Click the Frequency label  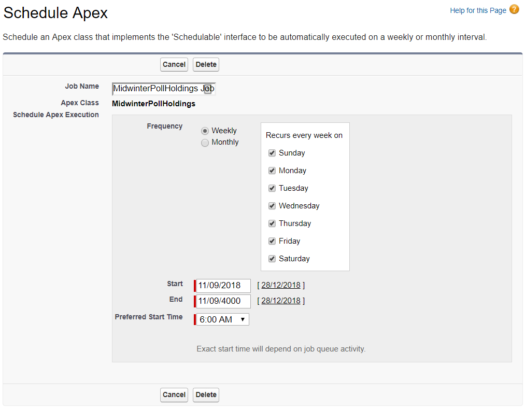point(165,126)
